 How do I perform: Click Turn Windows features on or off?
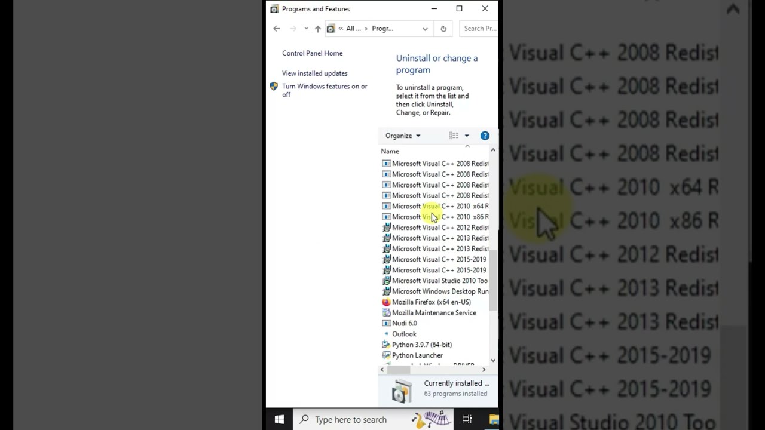[x=325, y=91]
